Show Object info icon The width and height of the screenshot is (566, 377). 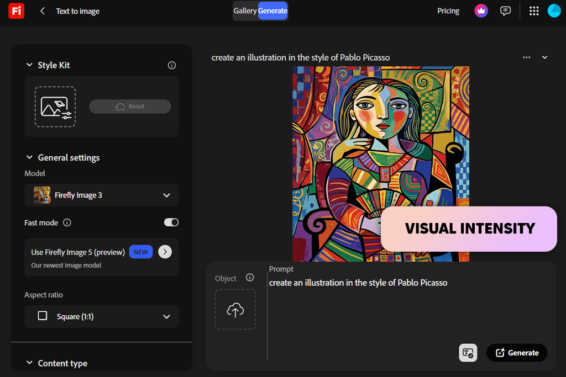pos(250,278)
